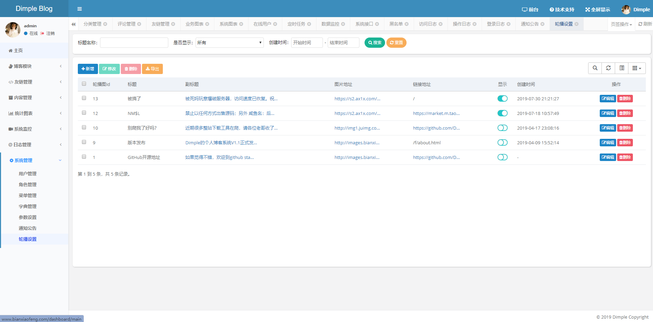Turn off display toggle for NM$L
653x322 pixels.
[502, 113]
